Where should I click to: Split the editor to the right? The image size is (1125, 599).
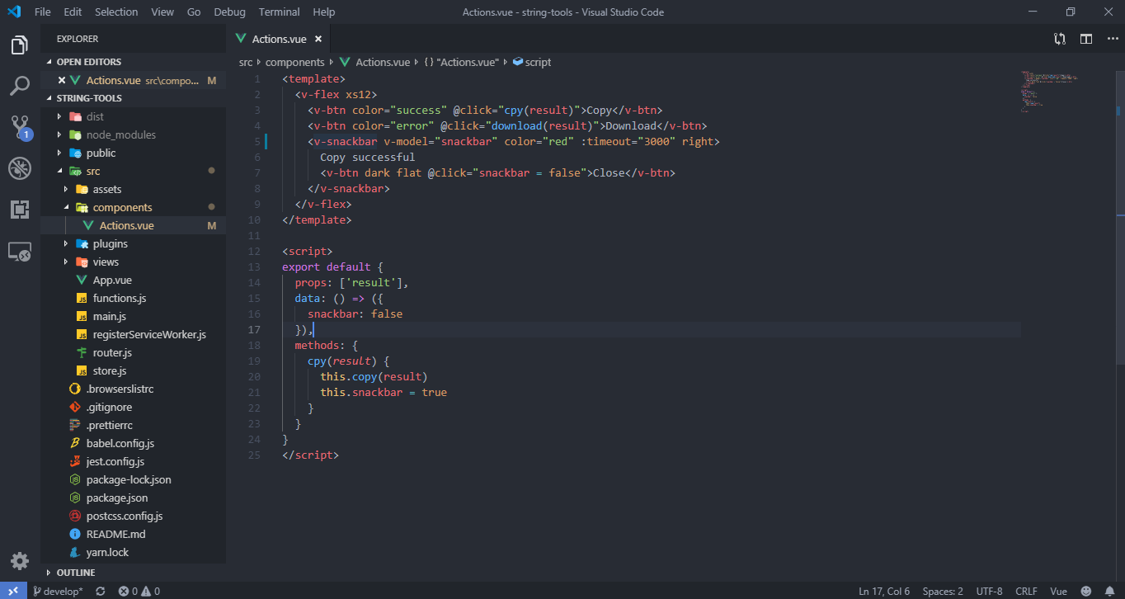pyautogui.click(x=1086, y=39)
